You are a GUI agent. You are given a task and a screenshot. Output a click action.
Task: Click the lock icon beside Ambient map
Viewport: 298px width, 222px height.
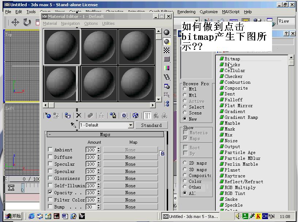162,153
